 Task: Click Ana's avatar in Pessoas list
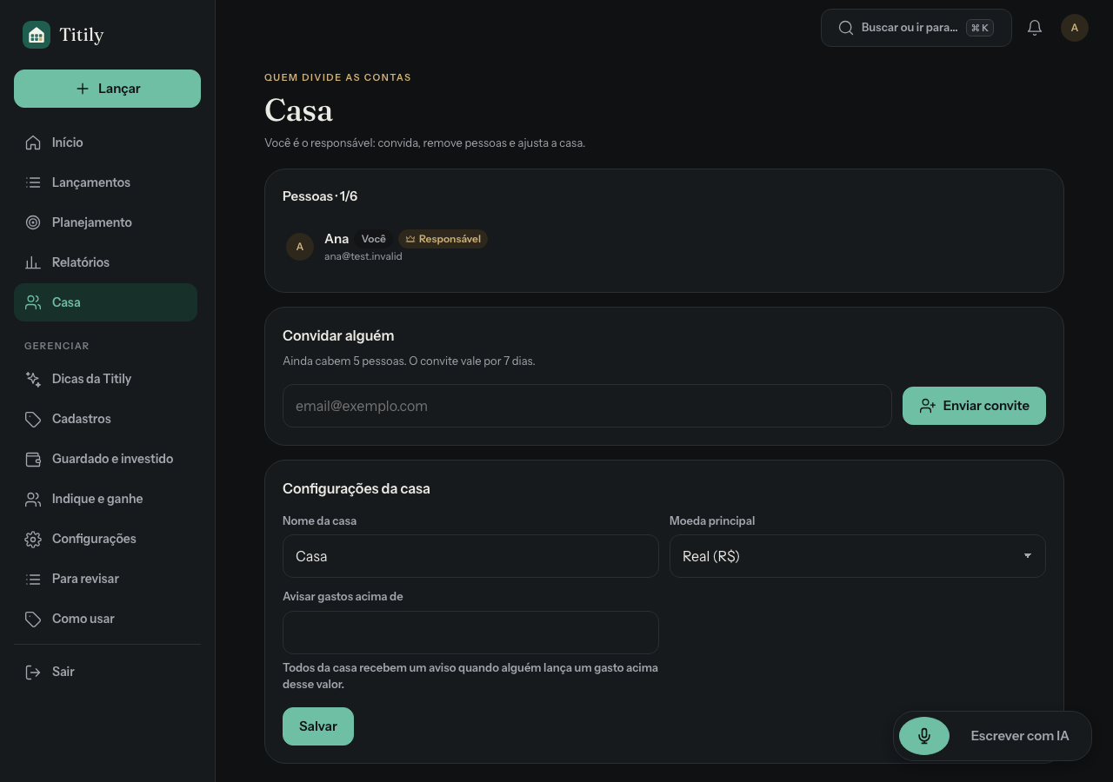[300, 247]
